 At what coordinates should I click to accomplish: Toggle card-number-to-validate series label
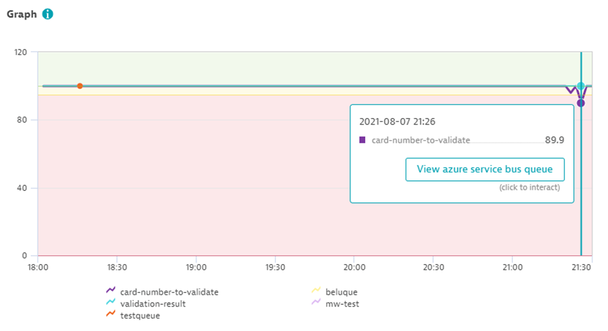[x=170, y=292]
